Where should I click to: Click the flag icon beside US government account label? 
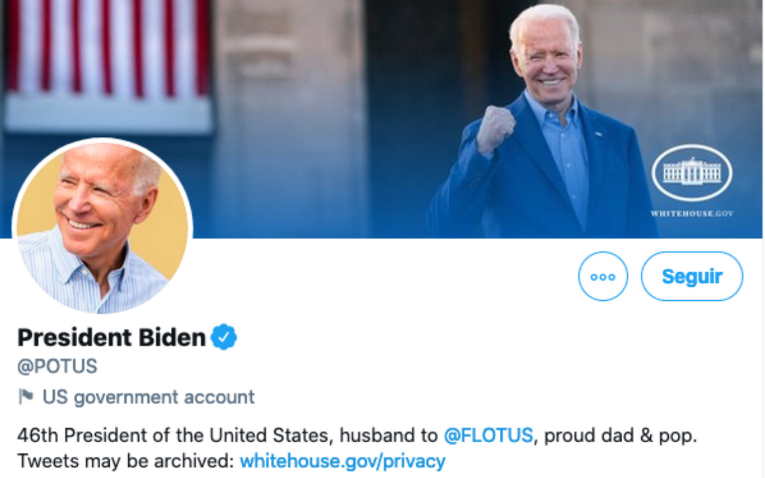[x=27, y=396]
